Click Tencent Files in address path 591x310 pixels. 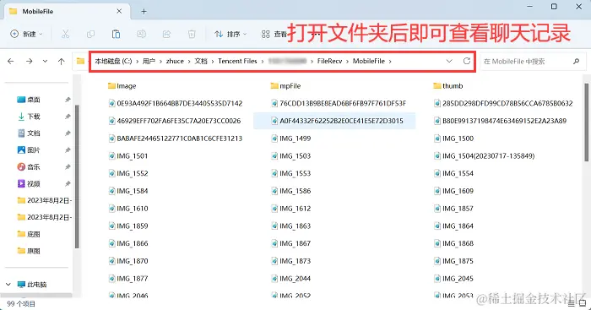click(x=237, y=61)
